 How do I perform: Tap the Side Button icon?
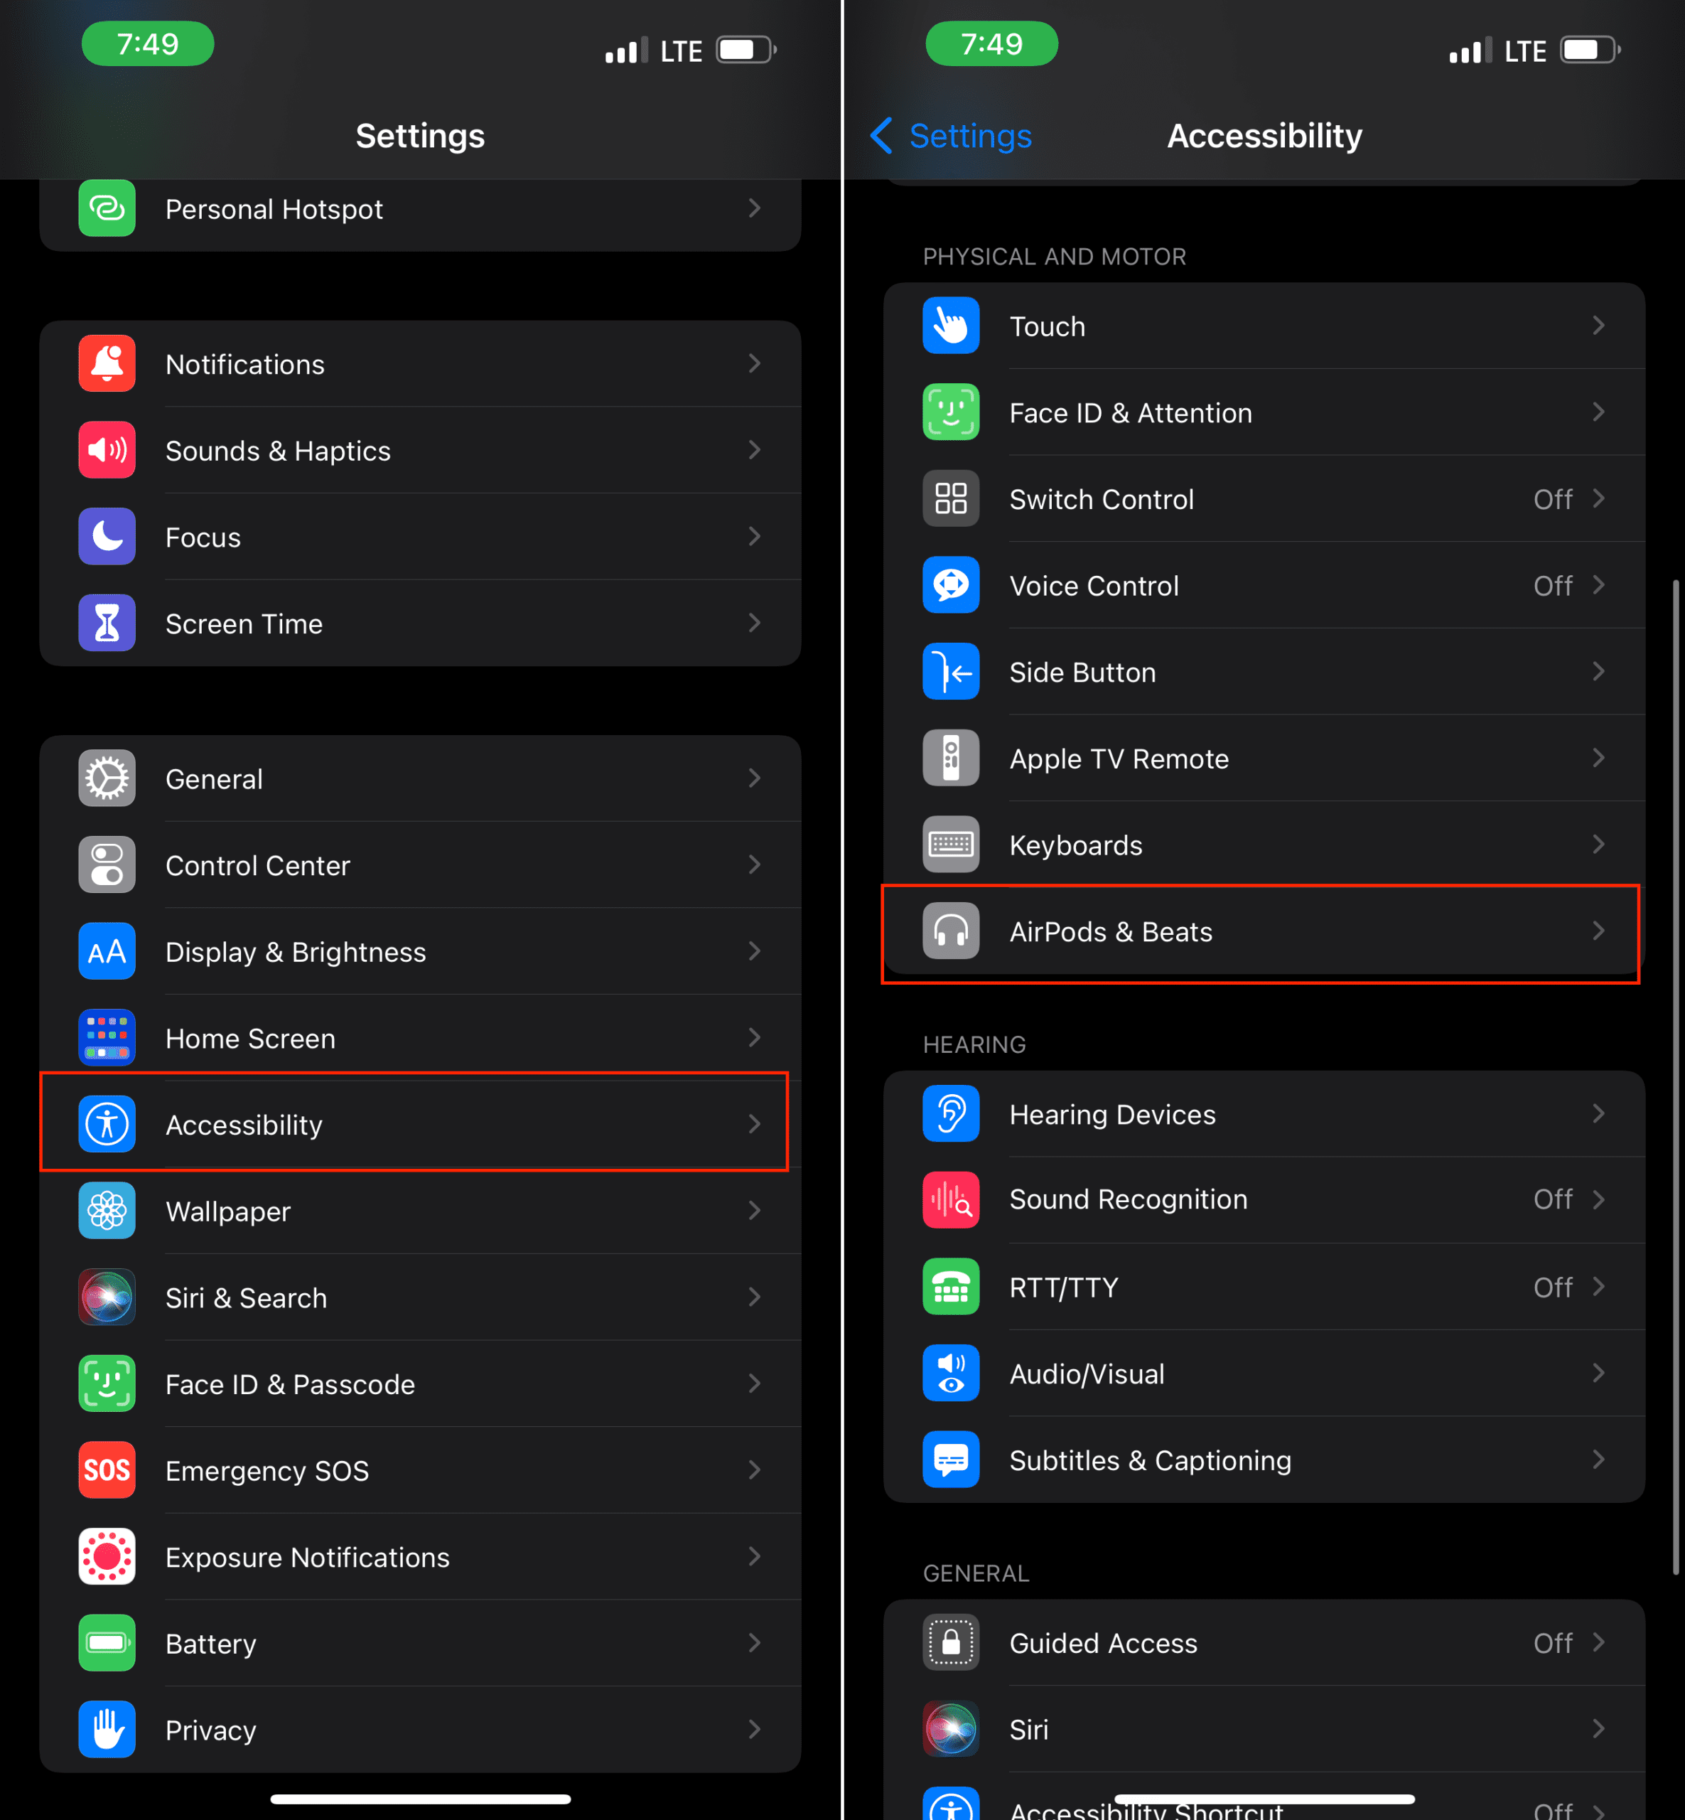pyautogui.click(x=951, y=673)
